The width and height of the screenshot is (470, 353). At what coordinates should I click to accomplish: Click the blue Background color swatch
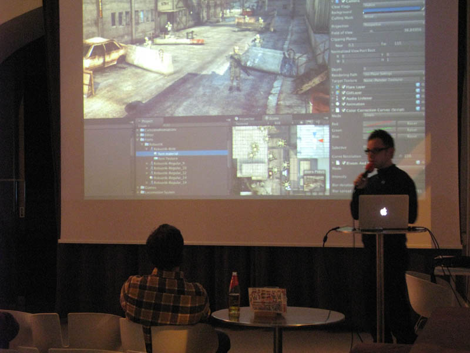[x=392, y=11]
